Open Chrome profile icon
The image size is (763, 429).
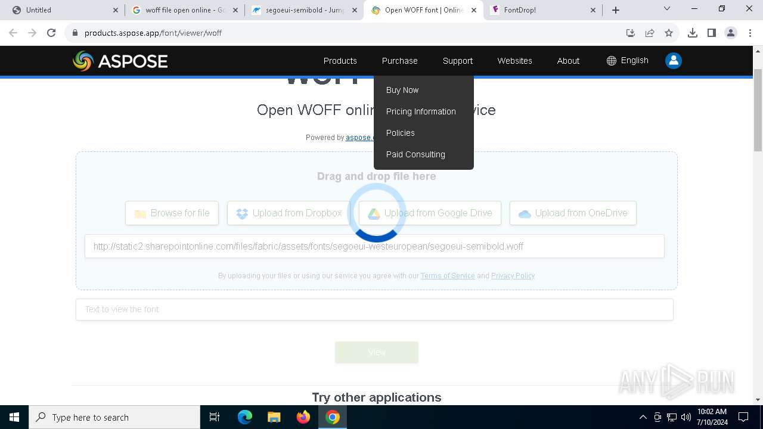click(731, 33)
